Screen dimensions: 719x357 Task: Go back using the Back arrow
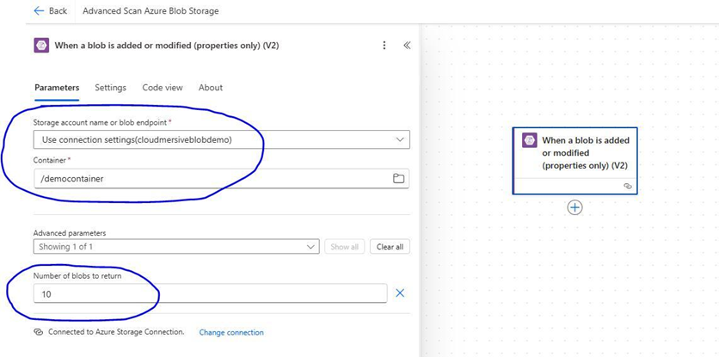coord(39,11)
